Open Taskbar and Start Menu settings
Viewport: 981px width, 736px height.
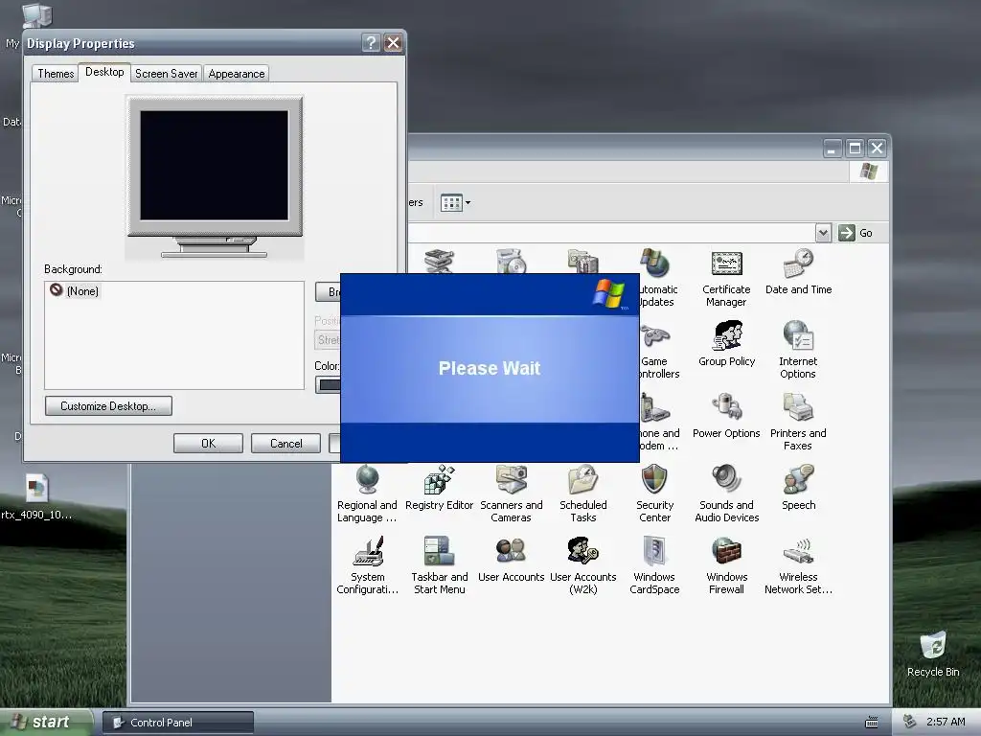(439, 566)
